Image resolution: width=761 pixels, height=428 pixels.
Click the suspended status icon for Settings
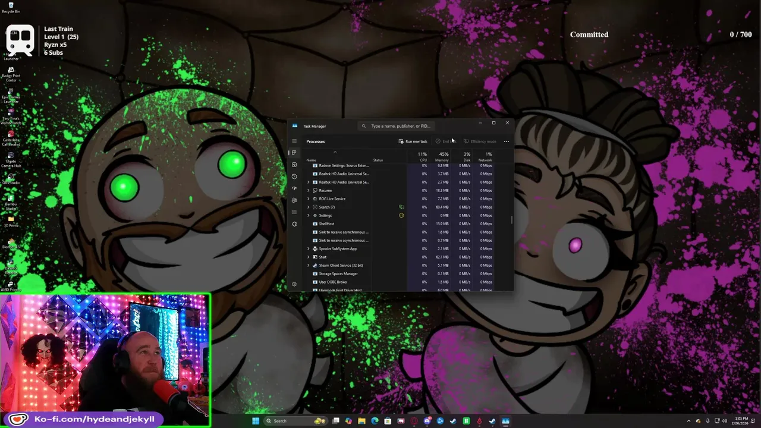coord(401,216)
